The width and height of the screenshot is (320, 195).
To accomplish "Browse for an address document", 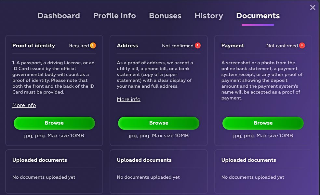I will click(x=159, y=123).
